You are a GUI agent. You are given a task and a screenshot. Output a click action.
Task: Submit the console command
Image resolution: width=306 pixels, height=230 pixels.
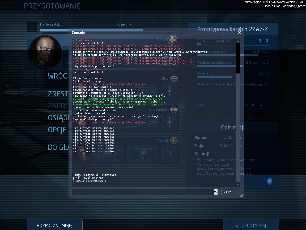point(230,192)
